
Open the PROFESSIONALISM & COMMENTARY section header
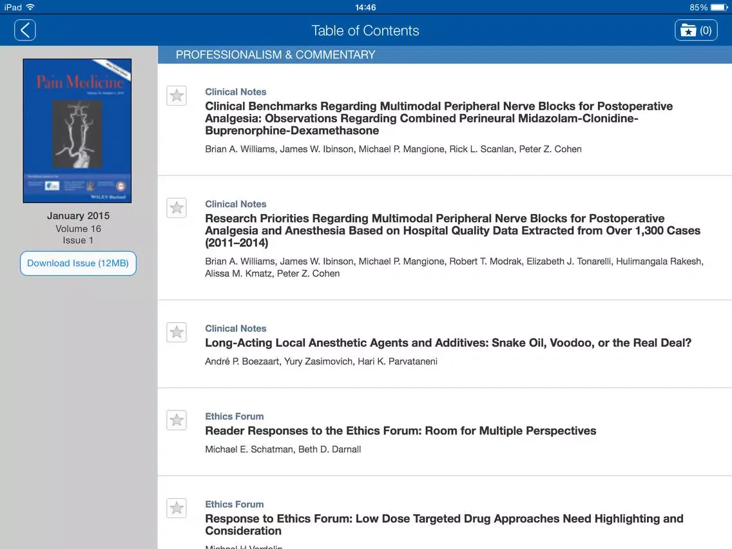[x=275, y=55]
